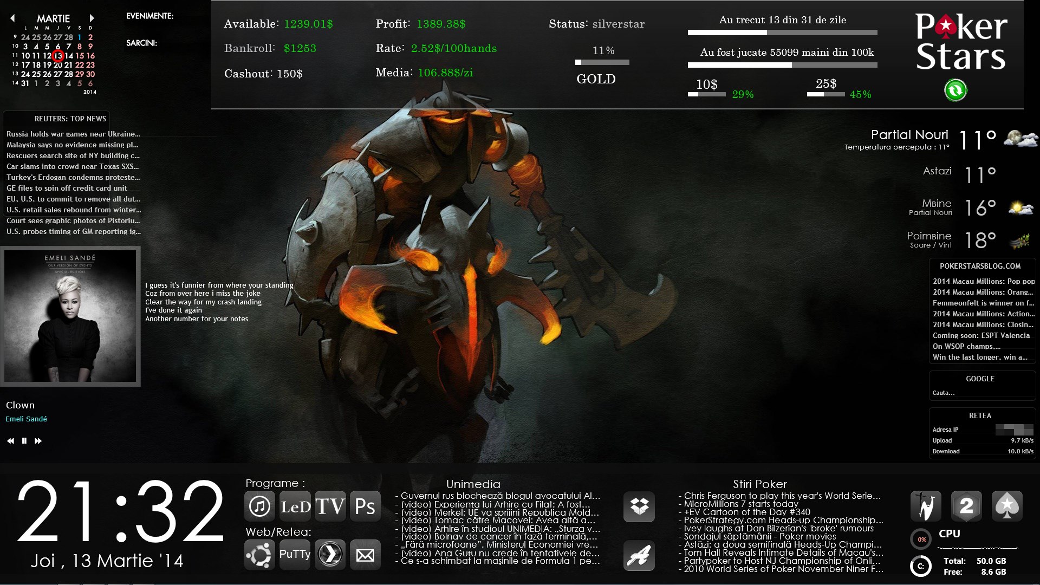Click the hands-played progress bar (55099 din 100k)
This screenshot has width=1040, height=585.
pyautogui.click(x=783, y=65)
